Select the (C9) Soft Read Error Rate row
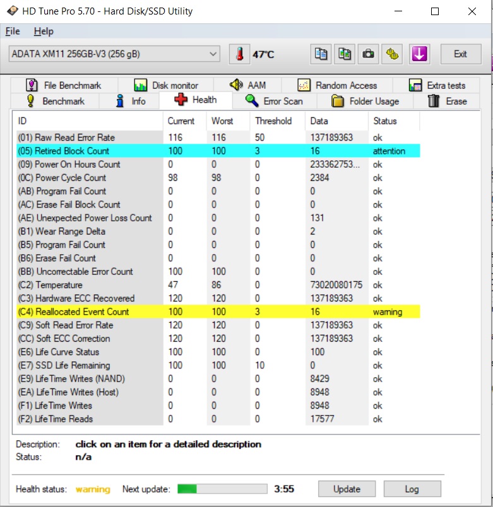 pos(218,325)
